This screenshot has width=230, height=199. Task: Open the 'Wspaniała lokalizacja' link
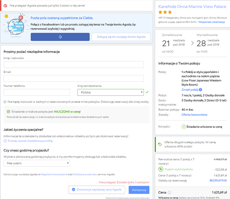point(212,22)
